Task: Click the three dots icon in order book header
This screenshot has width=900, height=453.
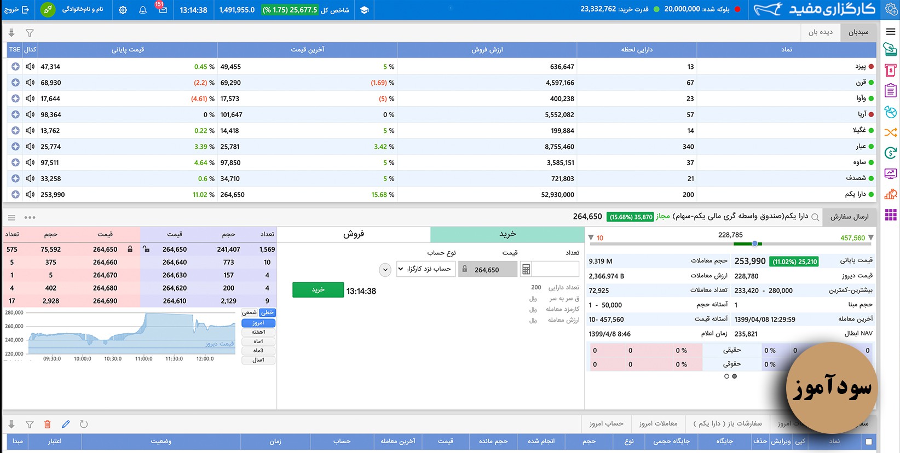Action: (30, 217)
